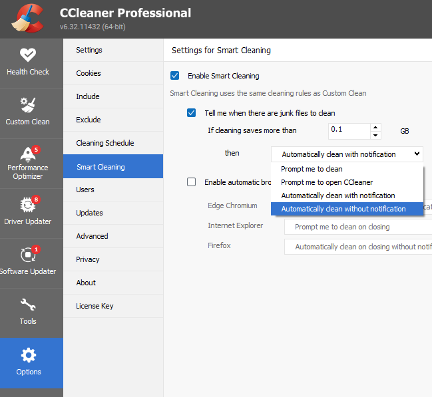Screen dimensions: 432x397
Task: Click 'If cleaning saves more than' label
Action: click(252, 130)
